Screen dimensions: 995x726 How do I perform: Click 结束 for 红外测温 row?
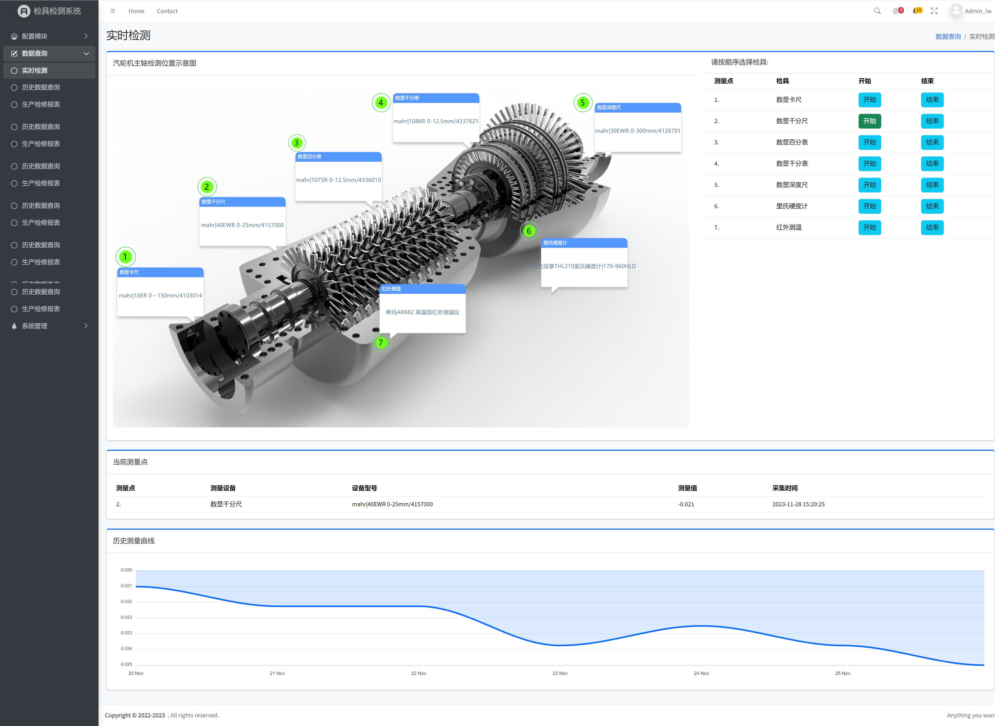932,228
